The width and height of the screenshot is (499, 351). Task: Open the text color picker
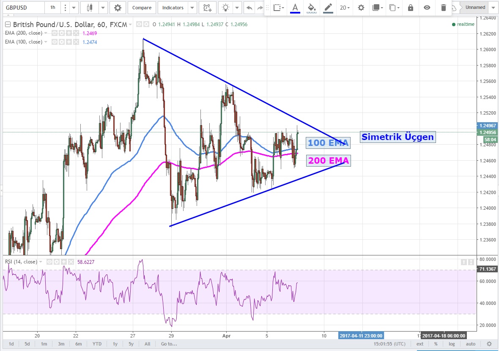(295, 8)
